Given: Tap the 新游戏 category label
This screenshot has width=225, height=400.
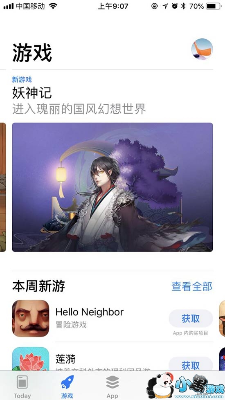Looking at the screenshot, I should (x=22, y=80).
